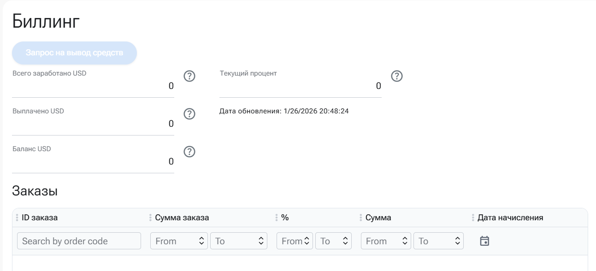Click drag handle of ID заказа column

pyautogui.click(x=17, y=218)
